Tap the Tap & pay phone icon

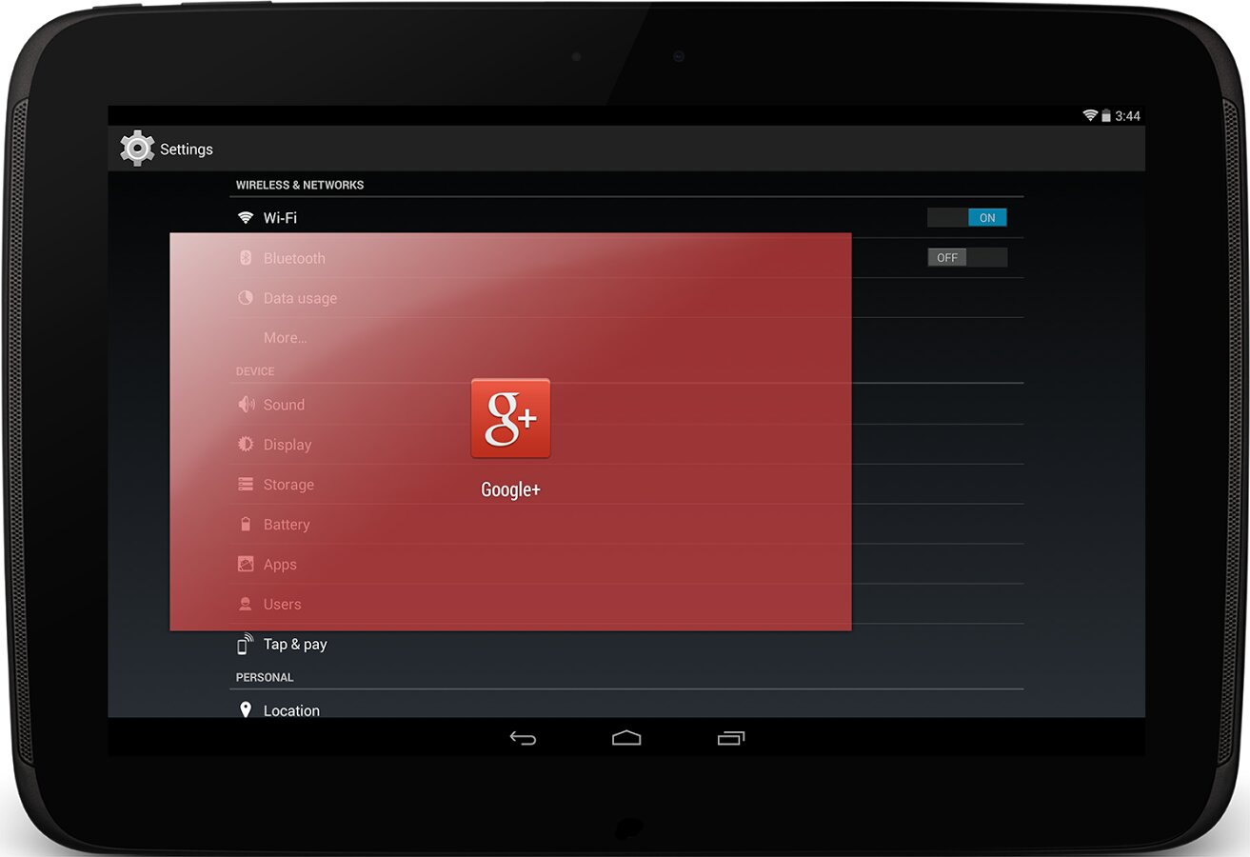tap(246, 644)
